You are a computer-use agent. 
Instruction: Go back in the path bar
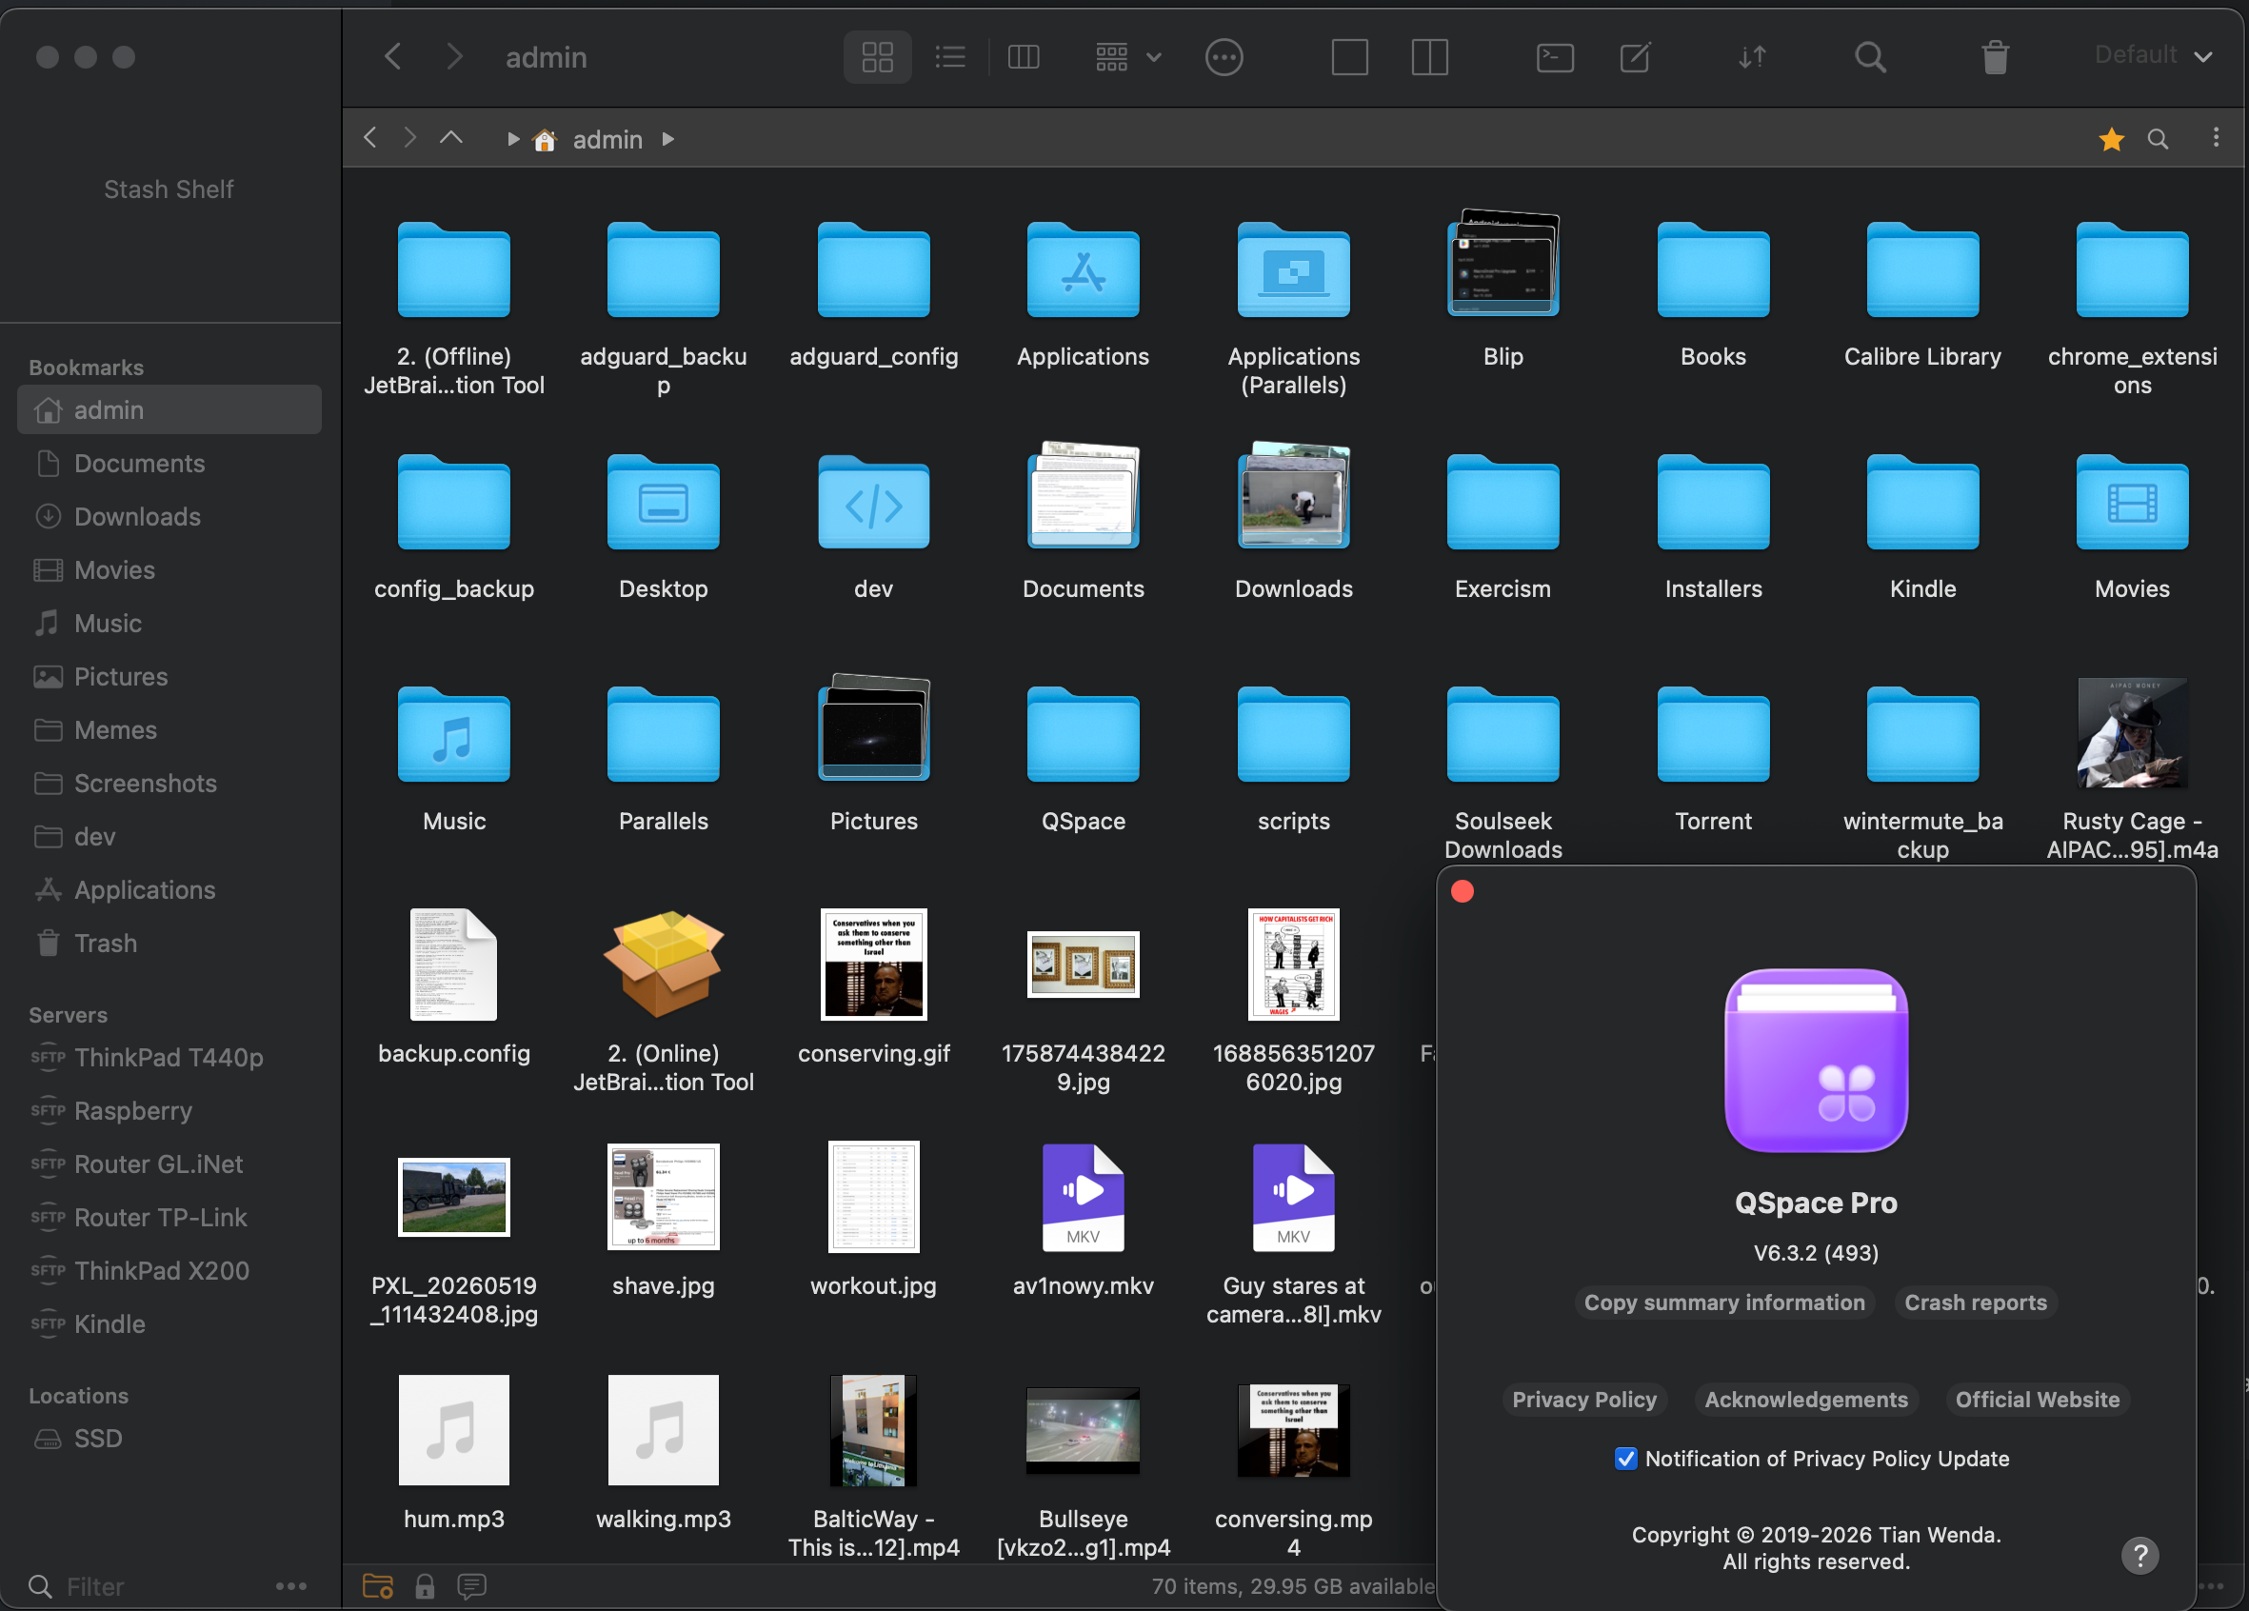369,138
